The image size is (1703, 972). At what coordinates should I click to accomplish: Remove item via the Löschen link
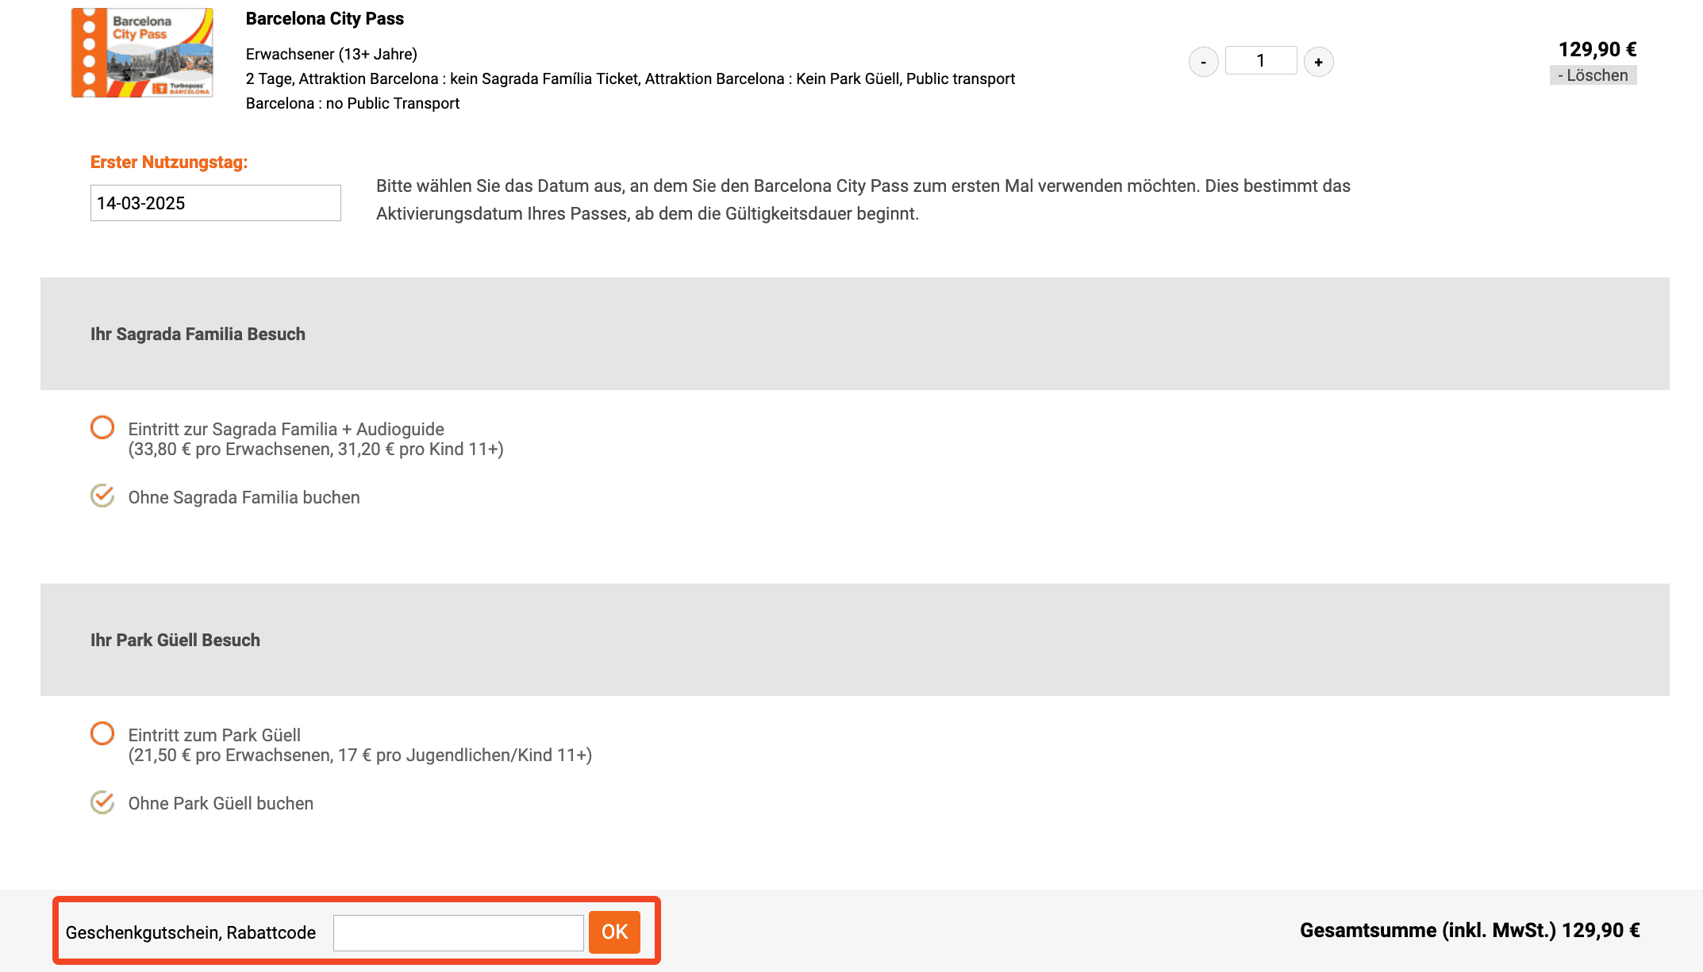click(x=1593, y=75)
